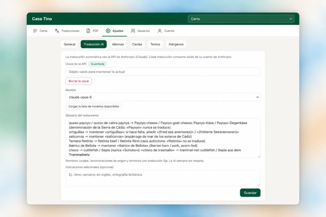Click the Cuenta person icon
This screenshot has width=326, height=217.
[160, 31]
